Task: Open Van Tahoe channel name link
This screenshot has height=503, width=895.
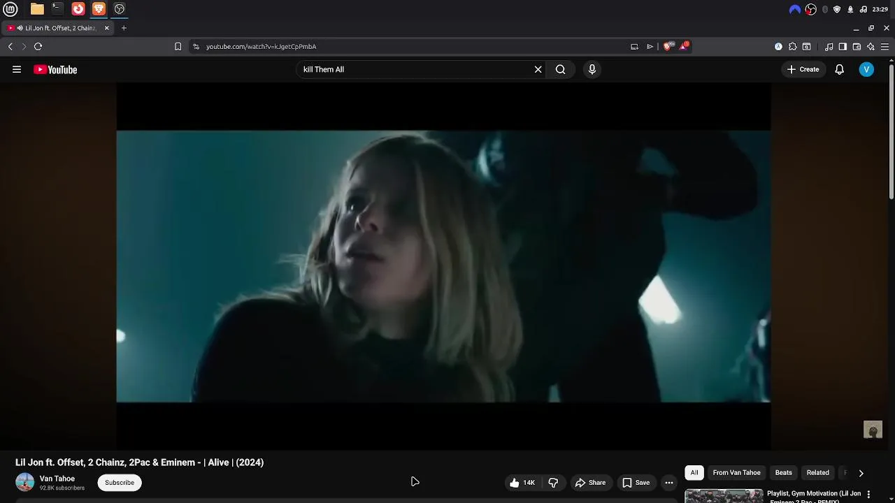Action: click(x=57, y=479)
